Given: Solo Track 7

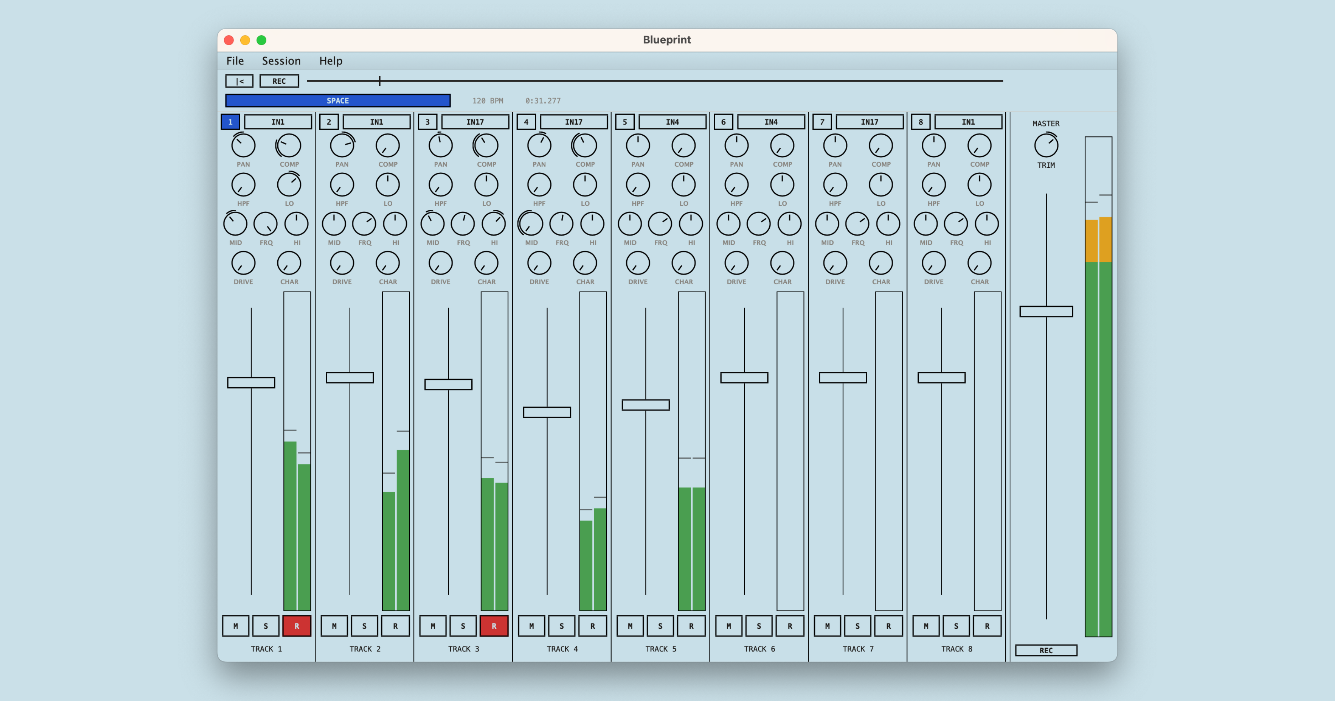Looking at the screenshot, I should click(858, 626).
